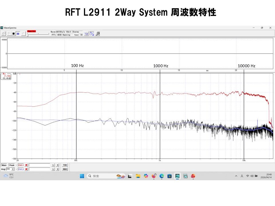Click the play button in WaveSpectra toolbar

click(x=9, y=33)
